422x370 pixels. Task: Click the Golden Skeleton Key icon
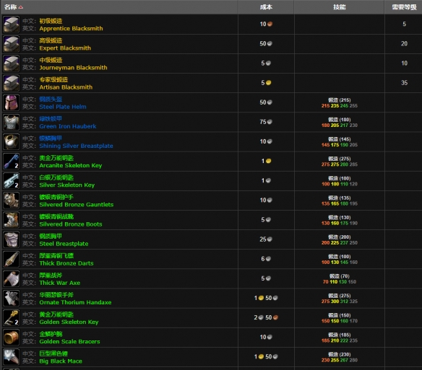12,318
